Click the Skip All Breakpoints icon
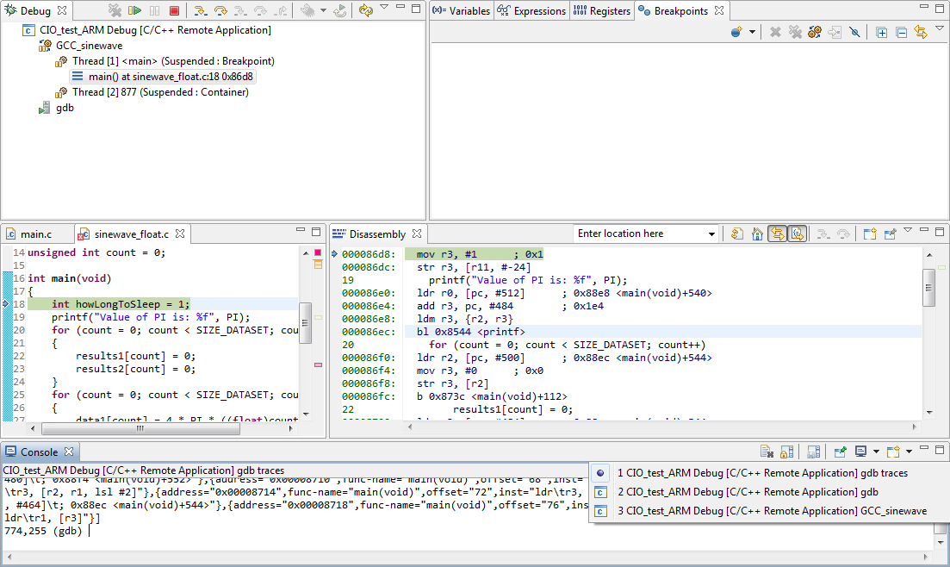Image resolution: width=950 pixels, height=567 pixels. [854, 32]
